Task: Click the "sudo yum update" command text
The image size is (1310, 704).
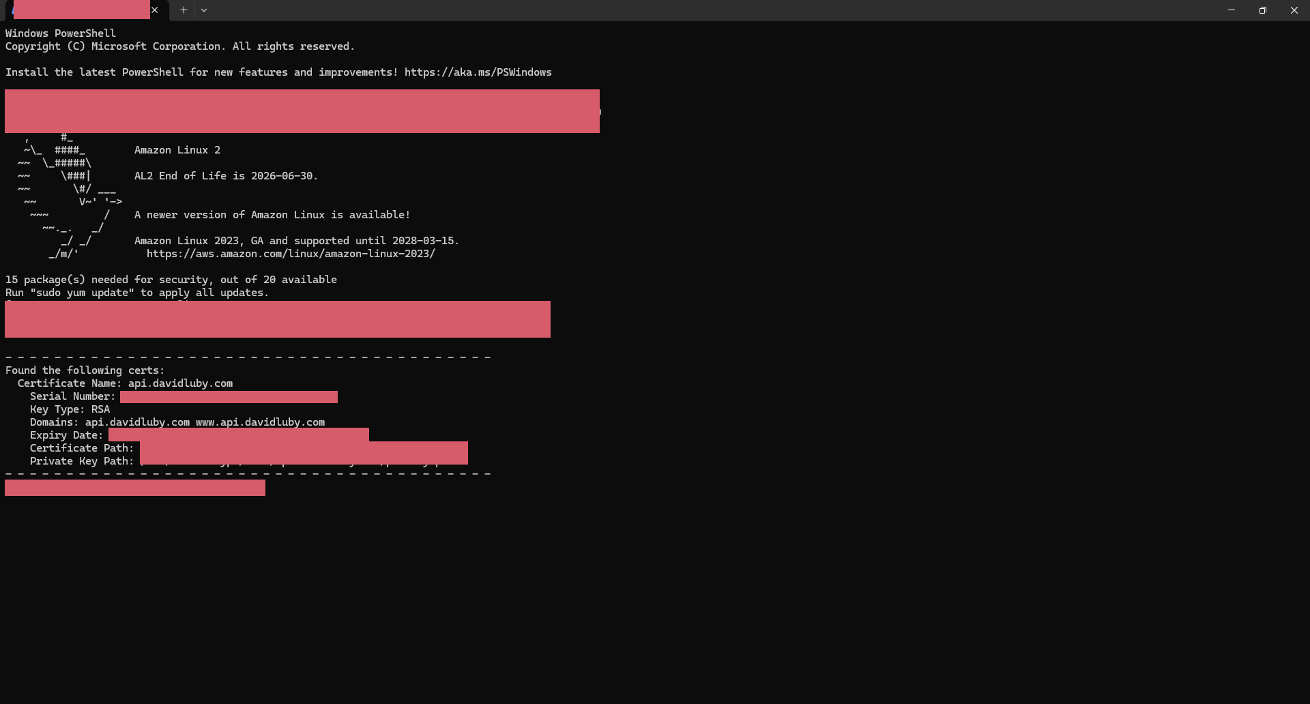Action: point(82,293)
